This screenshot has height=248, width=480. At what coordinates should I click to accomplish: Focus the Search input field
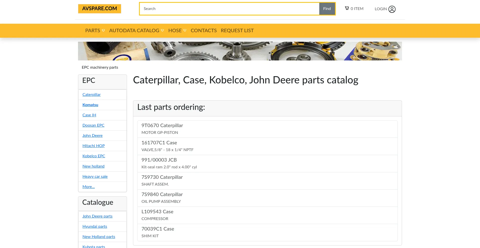click(x=229, y=9)
